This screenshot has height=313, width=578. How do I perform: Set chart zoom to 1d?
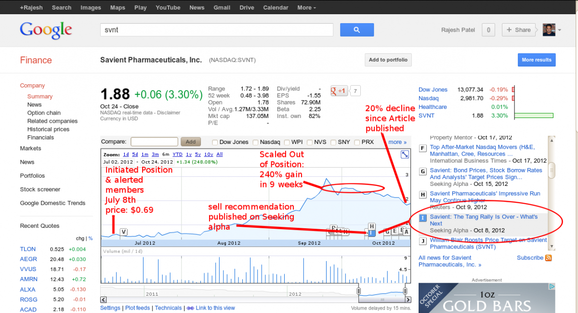click(x=126, y=155)
